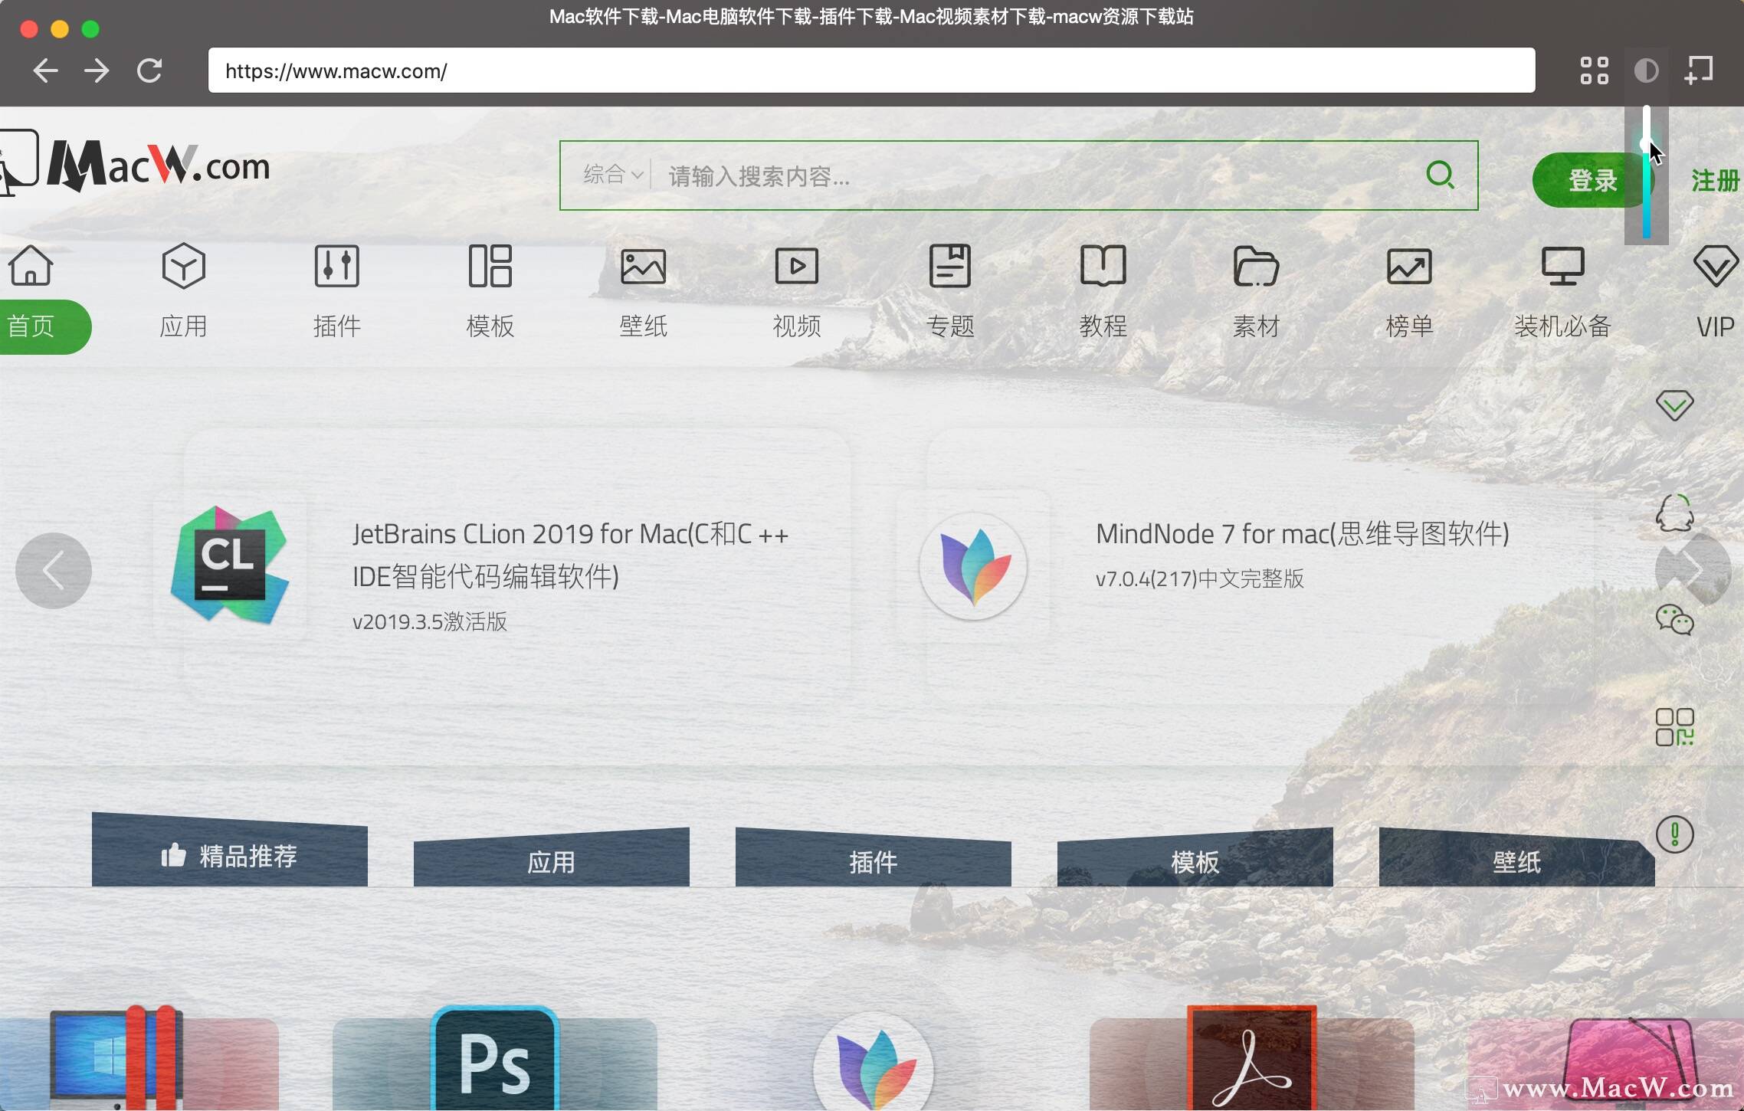This screenshot has width=1744, height=1111.
Task: Open the 专题 navigation label
Action: point(950,326)
